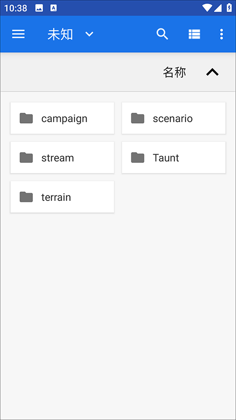Image resolution: width=236 pixels, height=420 pixels.
Task: Switch to list view layout icon
Action: tap(194, 34)
